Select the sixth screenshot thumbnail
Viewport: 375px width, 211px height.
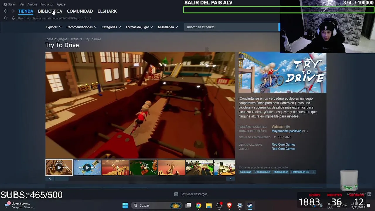tap(200, 168)
